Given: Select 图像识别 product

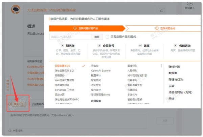Looking at the screenshot, I should [132, 66].
